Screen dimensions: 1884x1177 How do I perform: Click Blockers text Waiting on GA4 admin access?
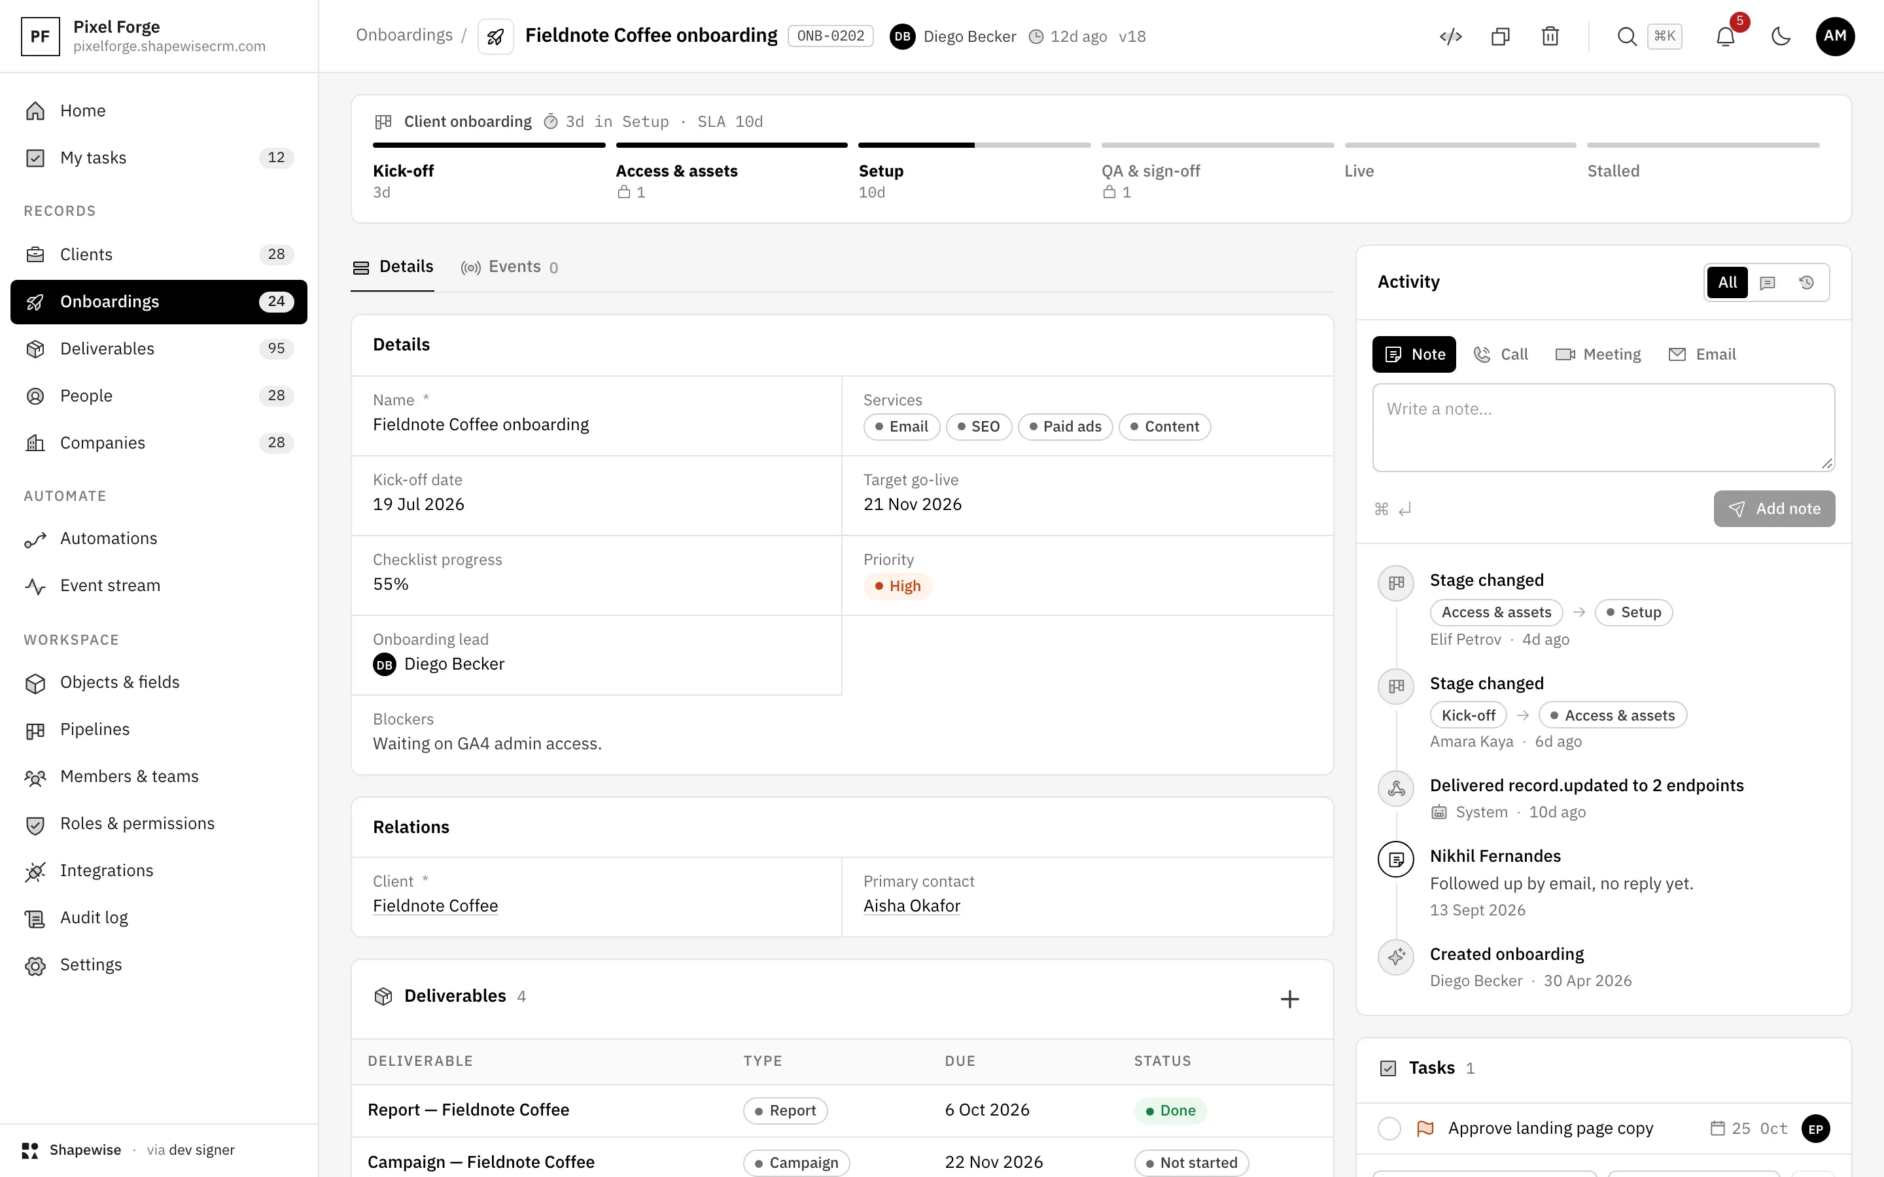tap(487, 743)
